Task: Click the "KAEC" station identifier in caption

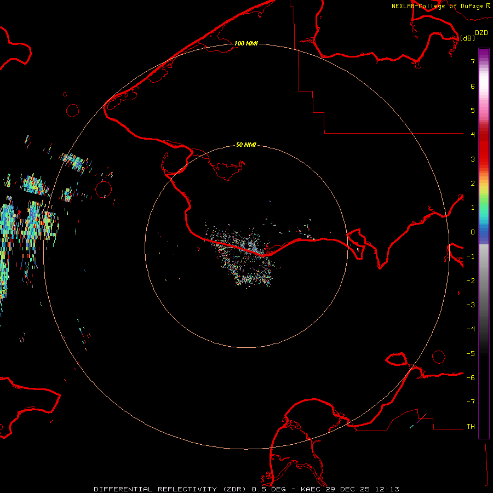Action: [x=311, y=489]
